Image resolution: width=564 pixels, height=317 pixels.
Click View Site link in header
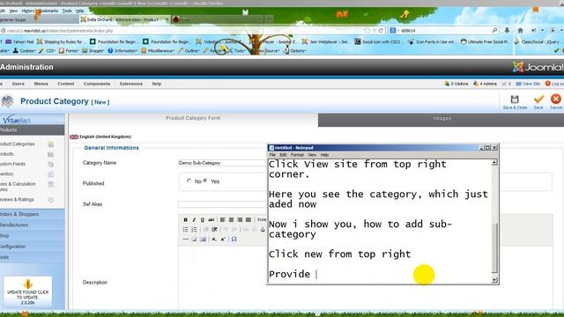pos(528,84)
